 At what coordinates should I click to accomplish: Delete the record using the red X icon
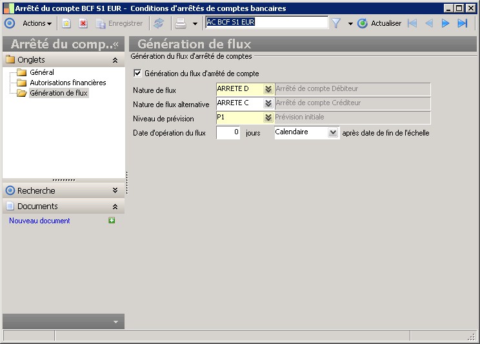point(83,23)
